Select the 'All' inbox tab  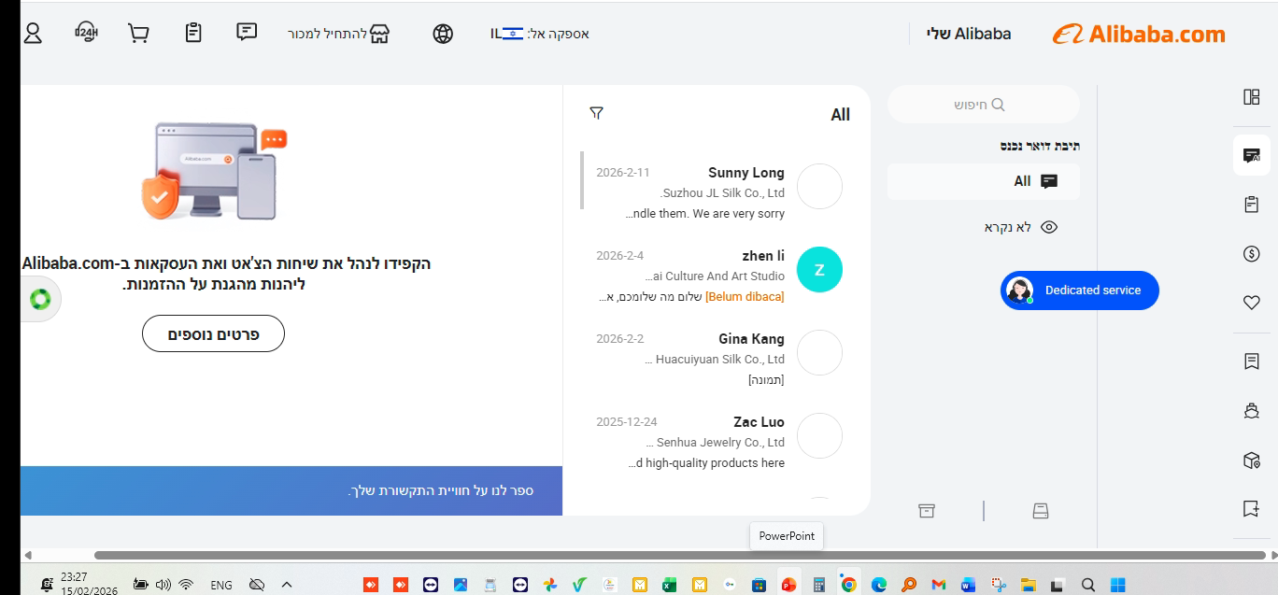click(x=983, y=181)
